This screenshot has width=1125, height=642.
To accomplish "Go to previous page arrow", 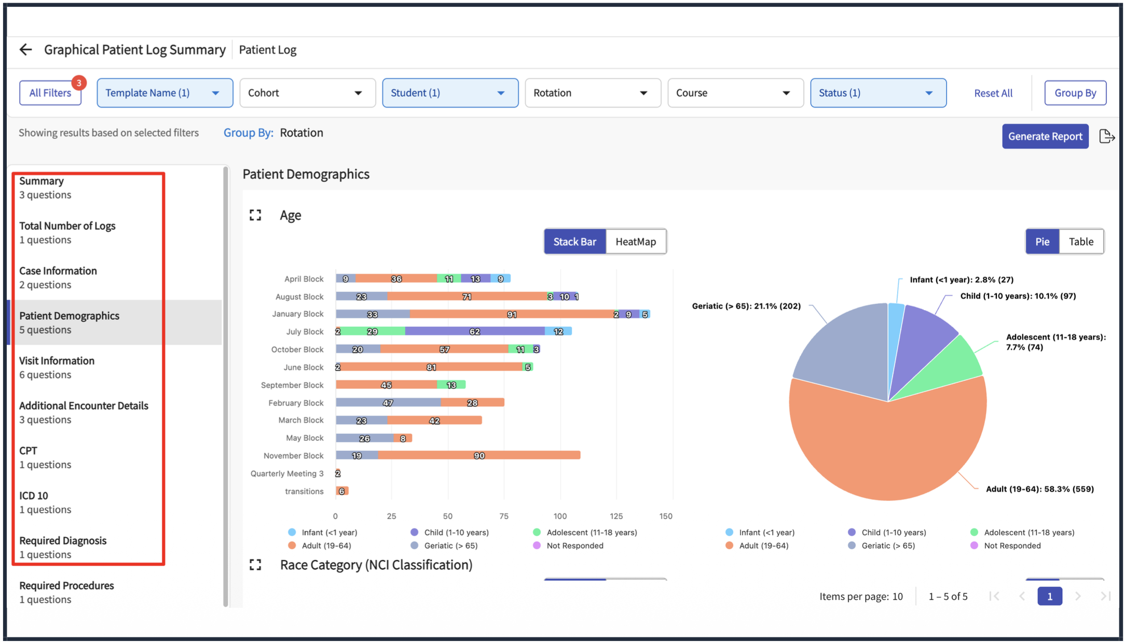I will [1022, 596].
